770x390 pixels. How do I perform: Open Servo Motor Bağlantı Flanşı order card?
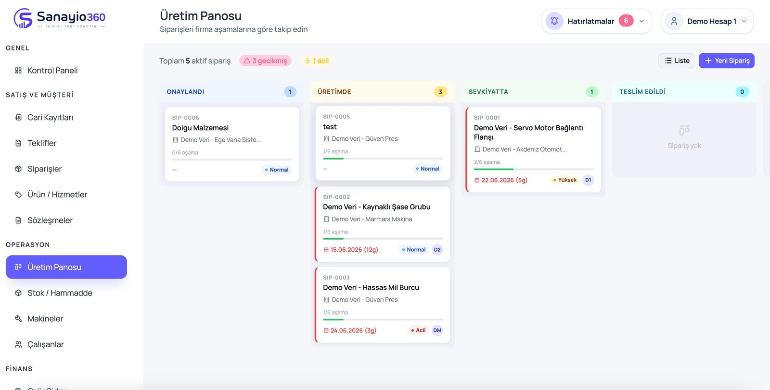(534, 150)
